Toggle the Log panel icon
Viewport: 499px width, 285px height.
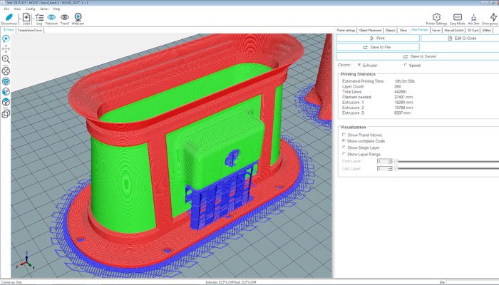38,18
